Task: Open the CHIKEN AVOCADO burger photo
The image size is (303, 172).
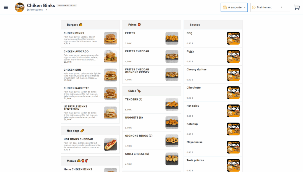Action: (111, 56)
